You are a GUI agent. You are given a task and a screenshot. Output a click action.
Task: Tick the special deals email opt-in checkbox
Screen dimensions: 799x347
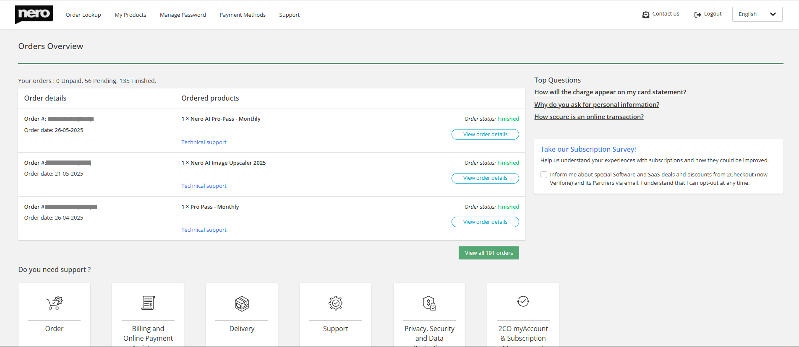pos(544,175)
